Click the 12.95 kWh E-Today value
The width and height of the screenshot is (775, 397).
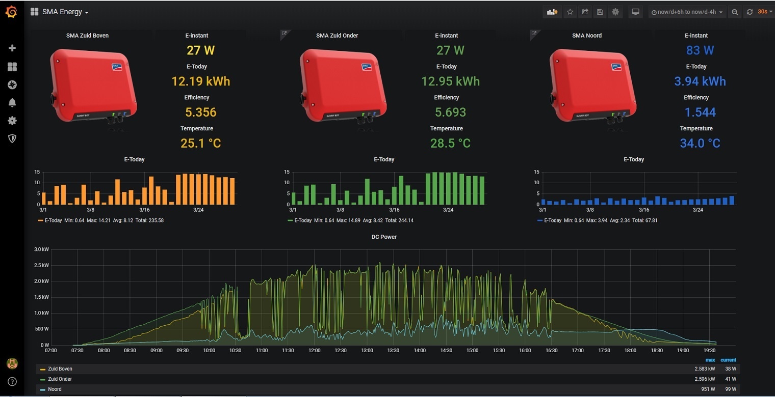[450, 81]
